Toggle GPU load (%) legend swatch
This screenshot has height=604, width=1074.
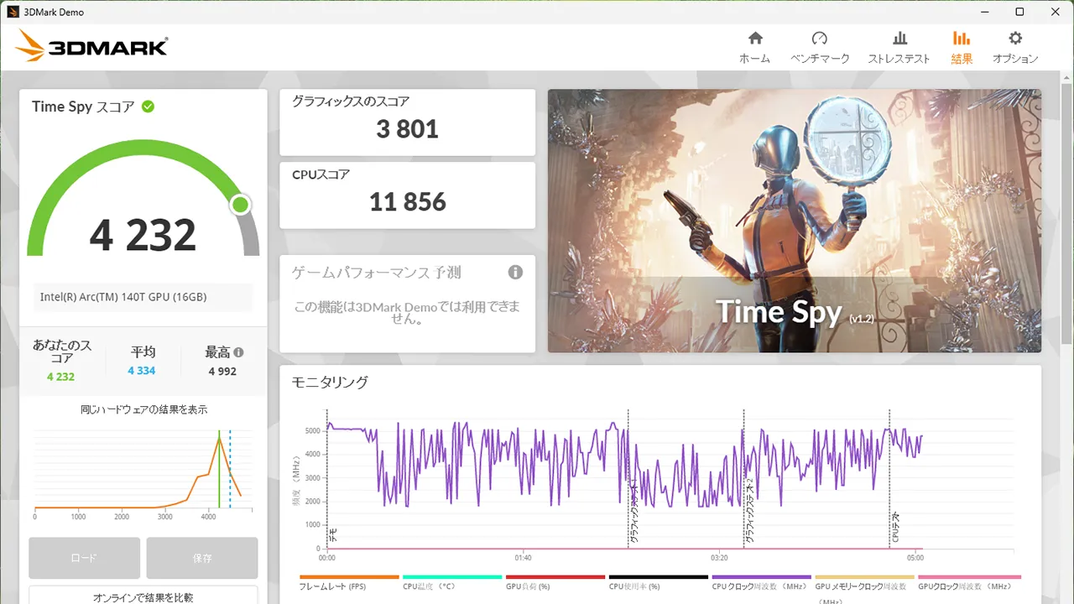[555, 577]
